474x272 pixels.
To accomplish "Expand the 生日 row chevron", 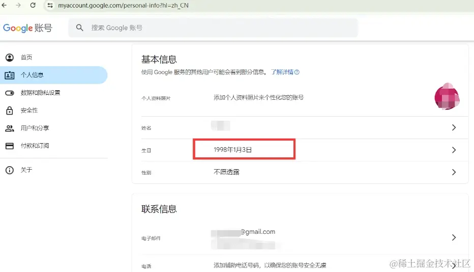I will coord(454,150).
